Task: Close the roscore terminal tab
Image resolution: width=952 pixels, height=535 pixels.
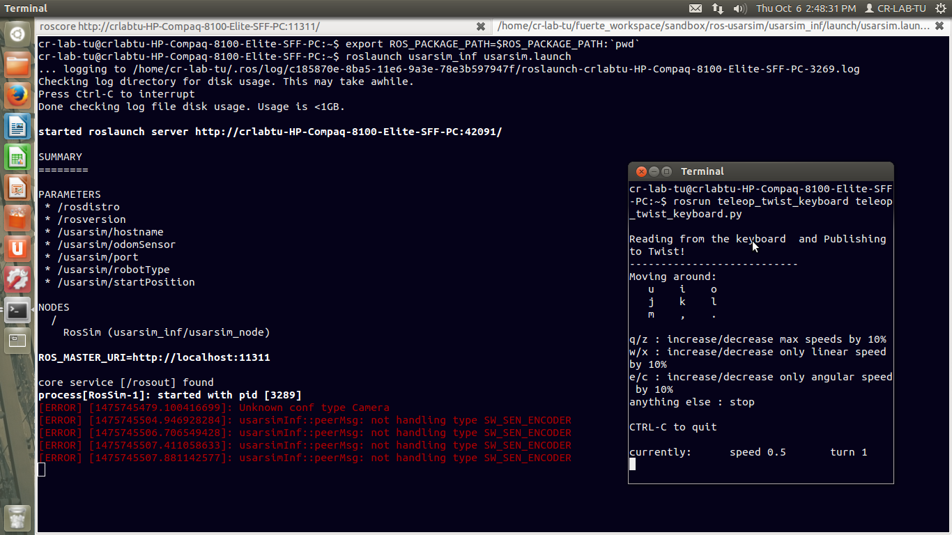Action: tap(481, 26)
